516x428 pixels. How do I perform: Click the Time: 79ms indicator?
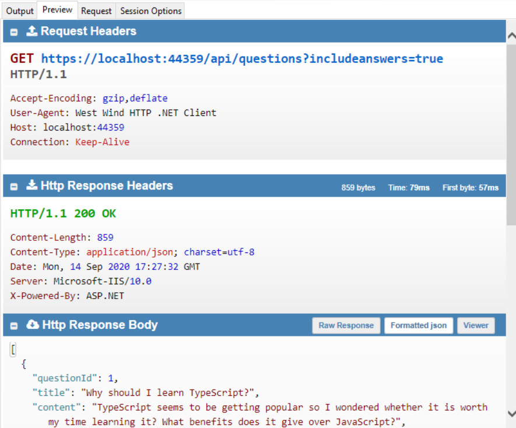click(408, 187)
